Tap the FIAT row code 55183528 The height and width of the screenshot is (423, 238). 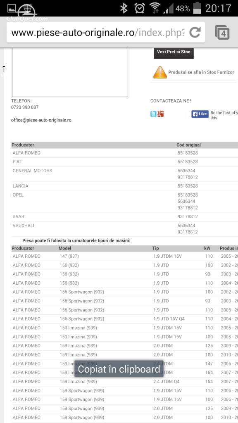tap(188, 162)
